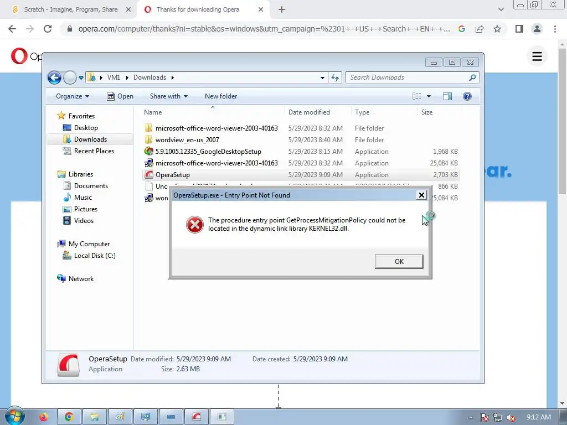The height and width of the screenshot is (425, 567).
Task: Open the Organize menu
Action: (x=73, y=96)
